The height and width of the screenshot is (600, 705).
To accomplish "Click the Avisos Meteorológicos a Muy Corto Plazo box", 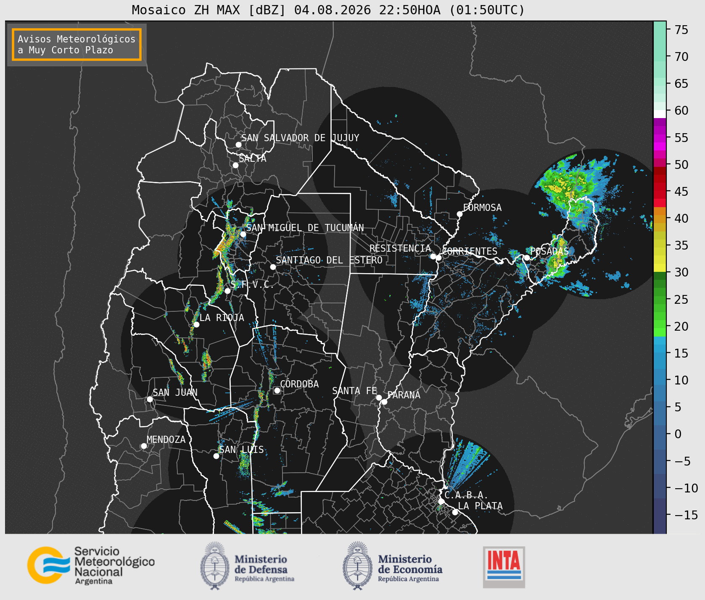I will (77, 45).
